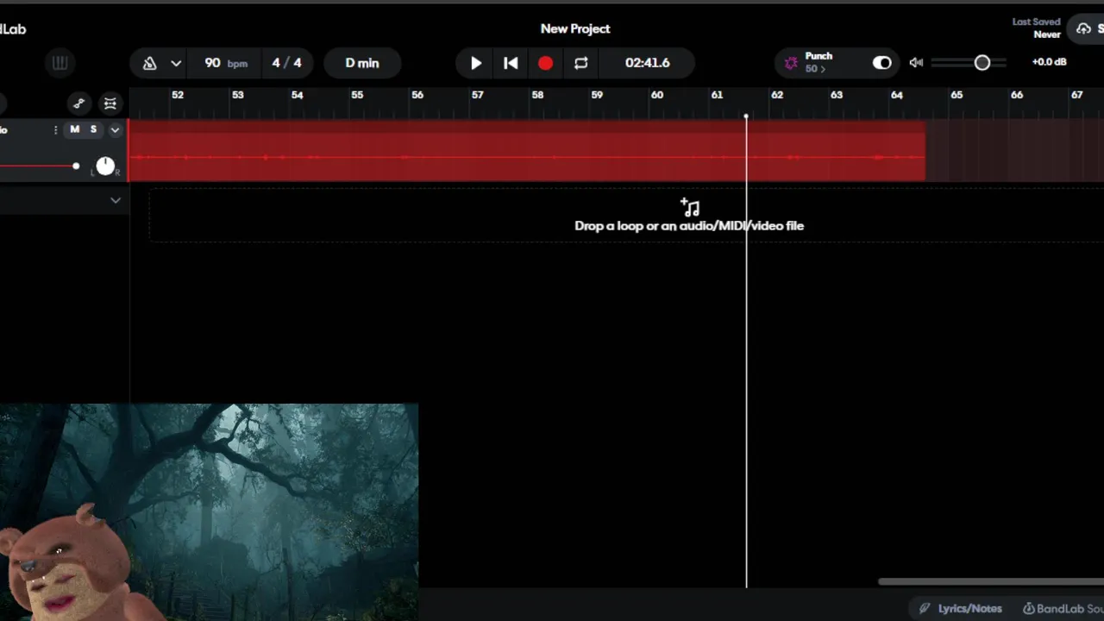Open the virtual MIDI keyboard icon
The width and height of the screenshot is (1104, 621).
pyautogui.click(x=60, y=63)
